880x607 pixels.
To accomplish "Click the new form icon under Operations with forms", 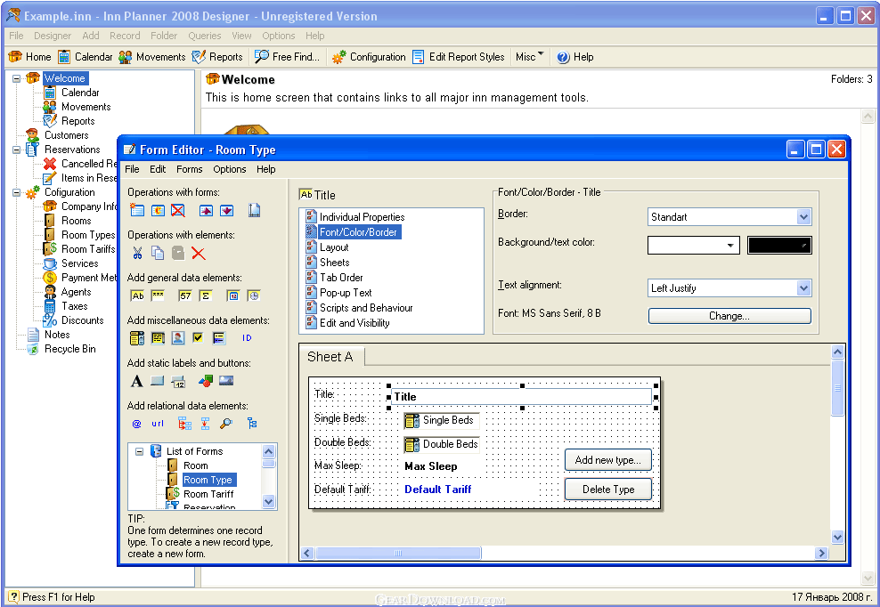I will click(137, 210).
